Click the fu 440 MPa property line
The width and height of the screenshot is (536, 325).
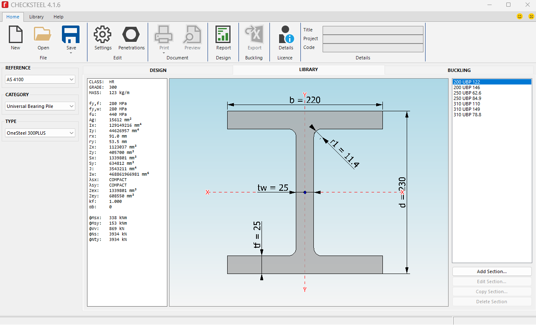tap(108, 115)
